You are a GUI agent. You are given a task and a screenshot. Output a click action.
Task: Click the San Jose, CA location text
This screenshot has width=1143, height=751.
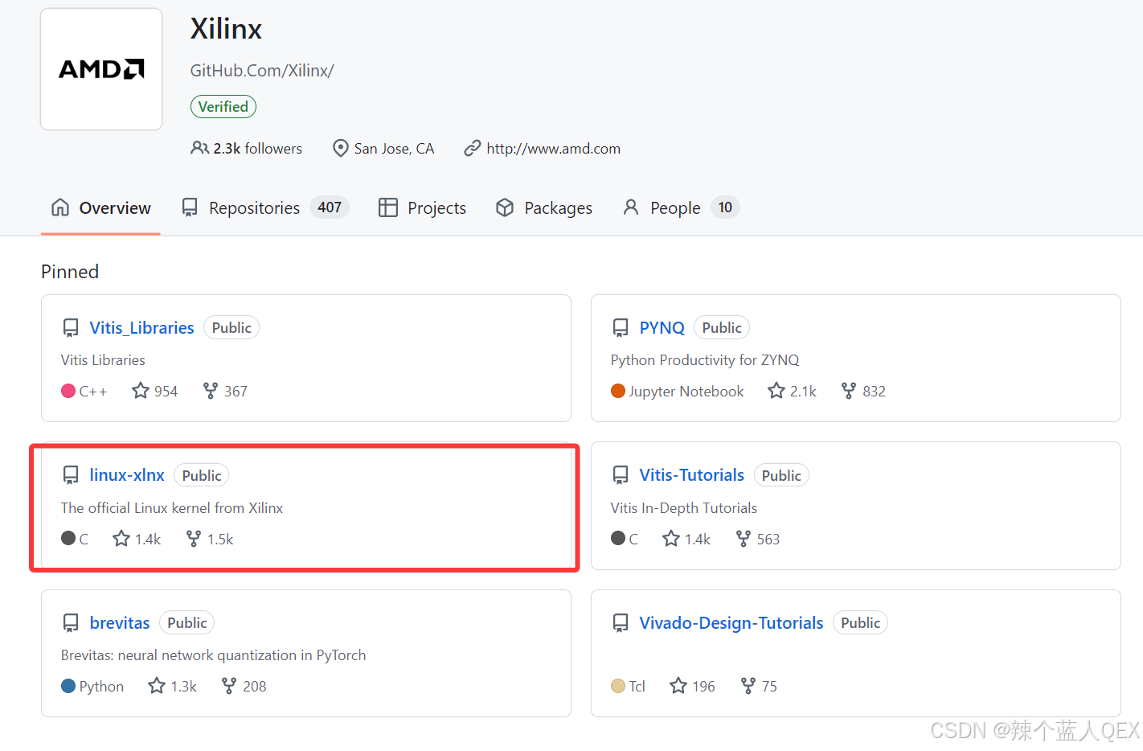(x=394, y=149)
